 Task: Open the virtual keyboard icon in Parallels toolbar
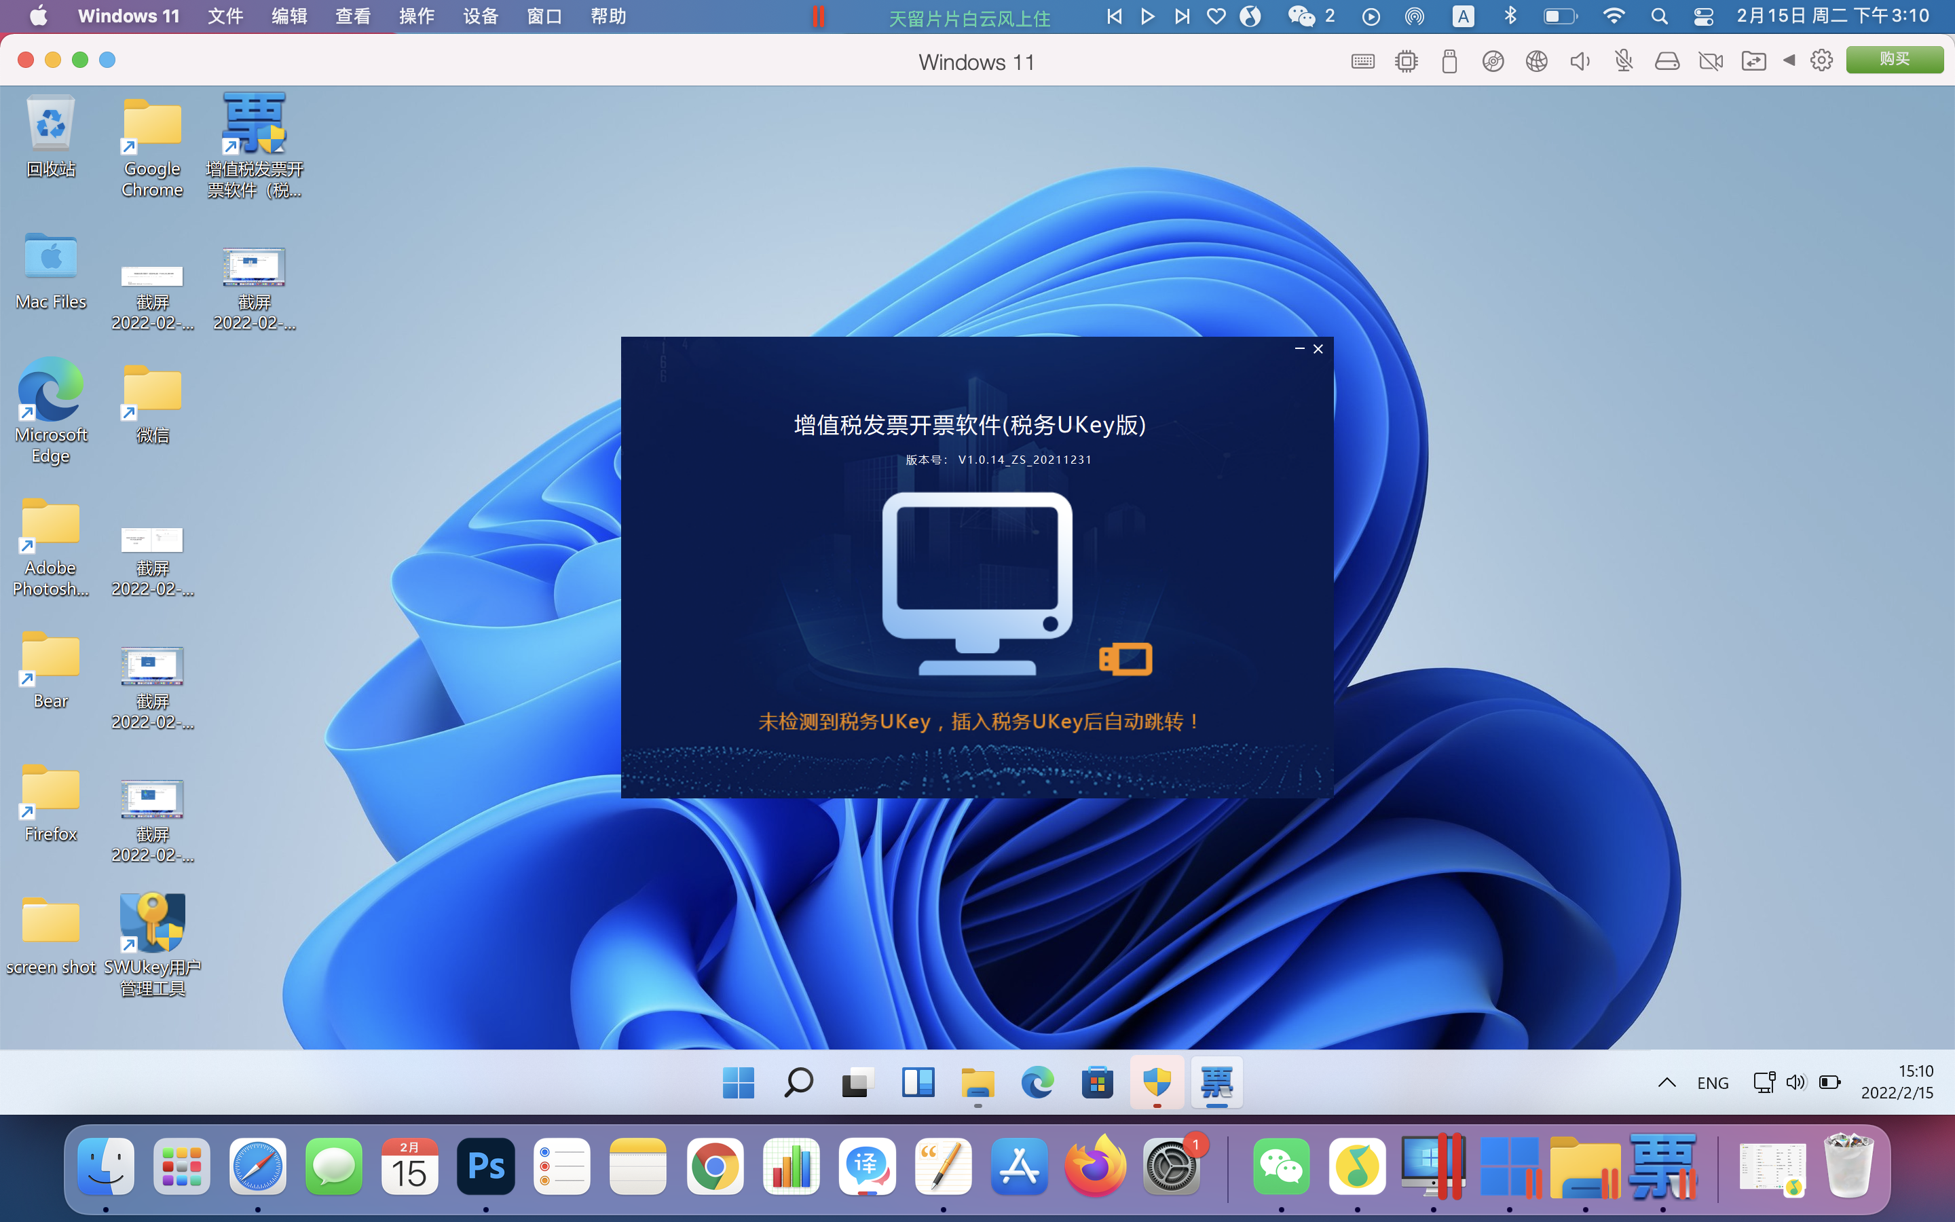click(x=1363, y=60)
